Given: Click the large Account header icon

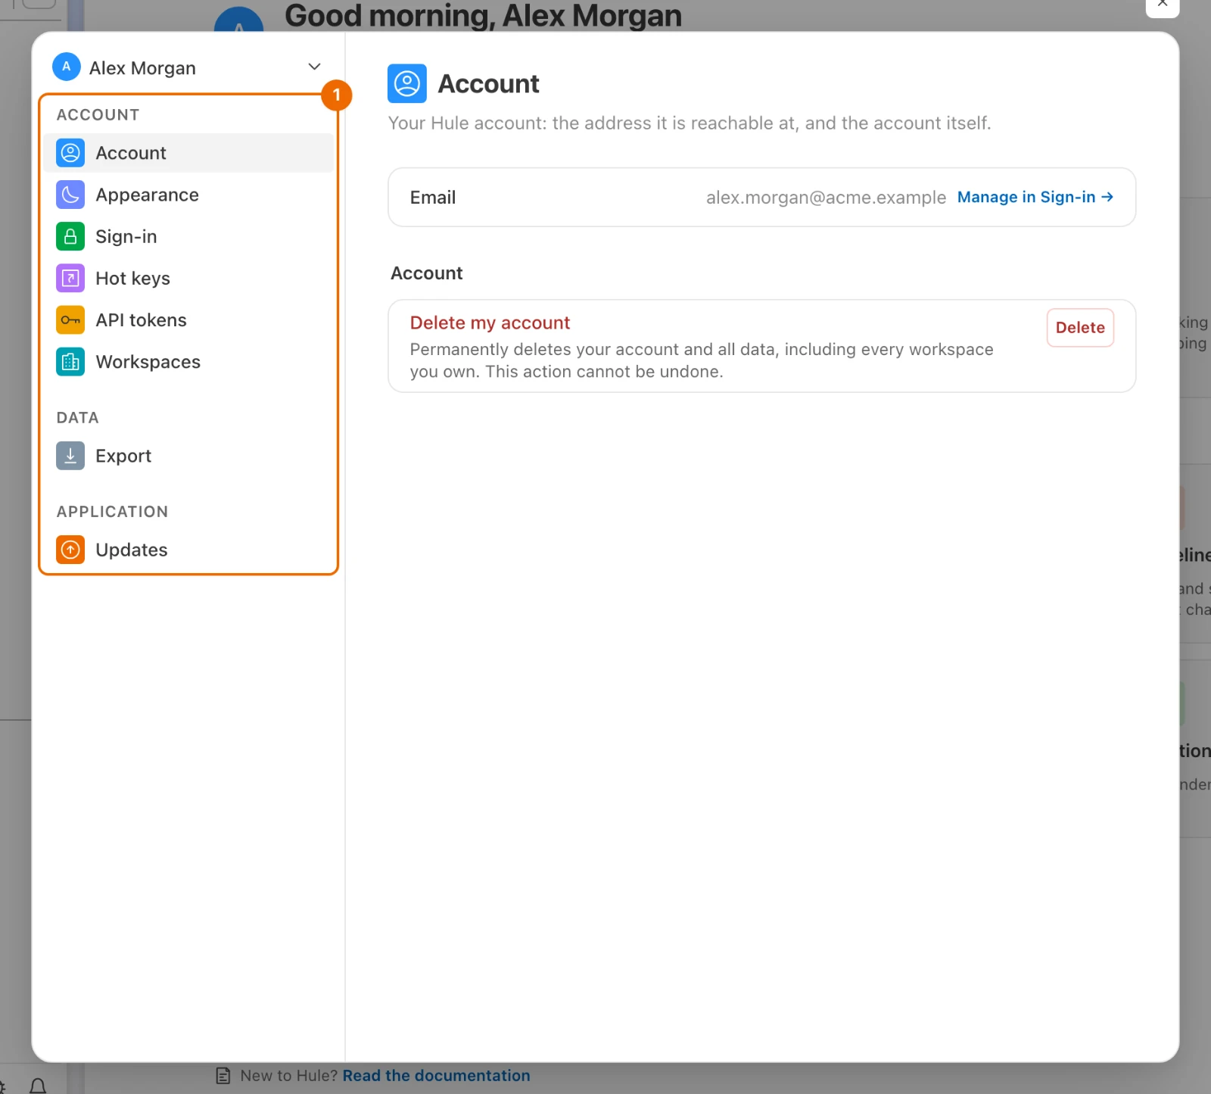Looking at the screenshot, I should click(407, 83).
